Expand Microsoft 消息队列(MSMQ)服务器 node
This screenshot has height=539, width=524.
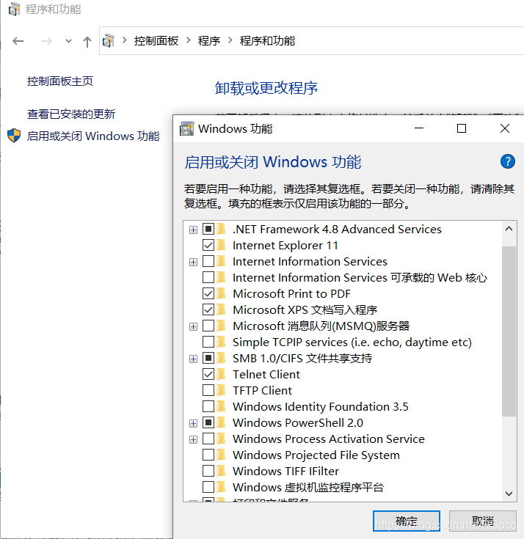tap(193, 326)
